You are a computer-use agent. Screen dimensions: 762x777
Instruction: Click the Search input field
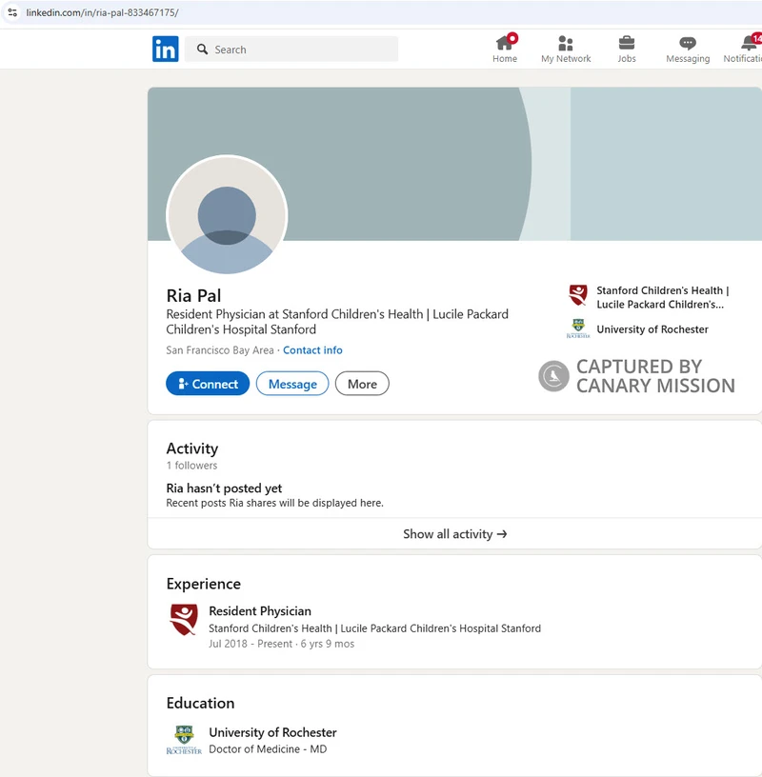pyautogui.click(x=291, y=50)
